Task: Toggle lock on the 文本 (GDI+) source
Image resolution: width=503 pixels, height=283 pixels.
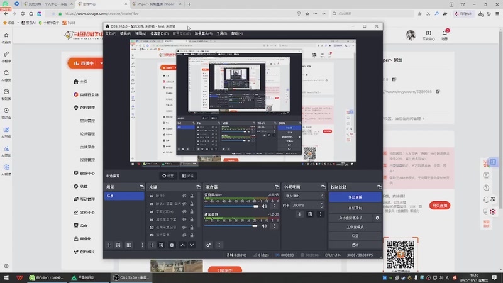Action: coord(192,211)
